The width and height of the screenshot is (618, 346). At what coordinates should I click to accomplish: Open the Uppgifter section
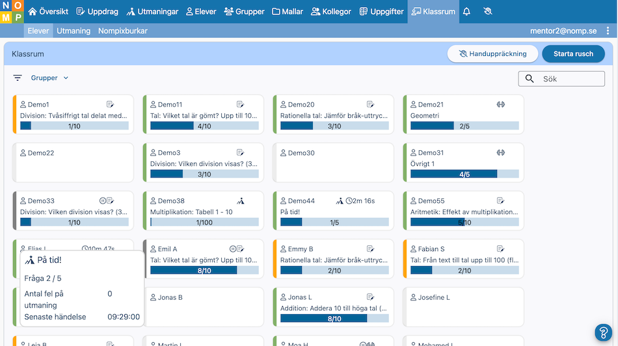381,12
